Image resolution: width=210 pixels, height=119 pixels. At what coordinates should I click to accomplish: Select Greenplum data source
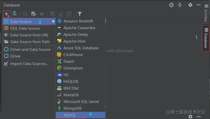tap(80, 68)
